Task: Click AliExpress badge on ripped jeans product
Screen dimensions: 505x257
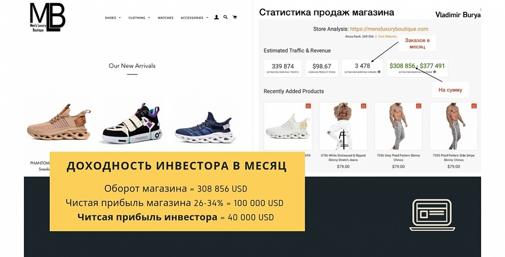Action: 363,106
